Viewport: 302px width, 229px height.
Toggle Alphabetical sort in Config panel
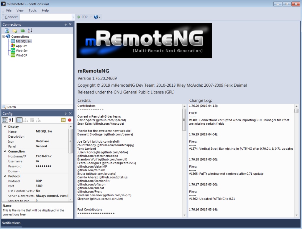click(11, 120)
